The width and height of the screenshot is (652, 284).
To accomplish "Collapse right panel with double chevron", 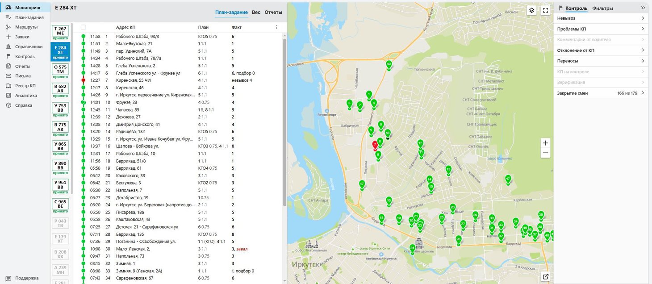I will [643, 8].
